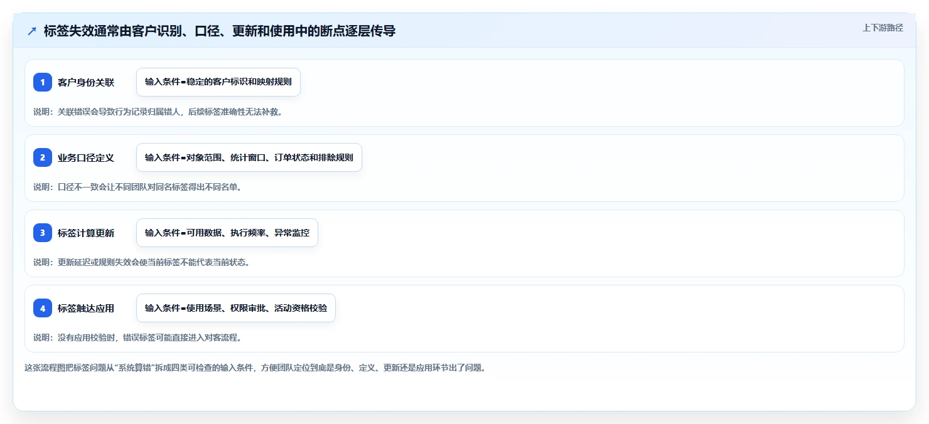Select the step 3 number badge
Viewport: 929px width, 424px height.
tap(43, 233)
